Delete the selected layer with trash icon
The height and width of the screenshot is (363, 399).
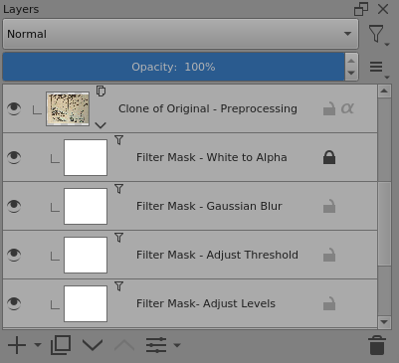377,345
